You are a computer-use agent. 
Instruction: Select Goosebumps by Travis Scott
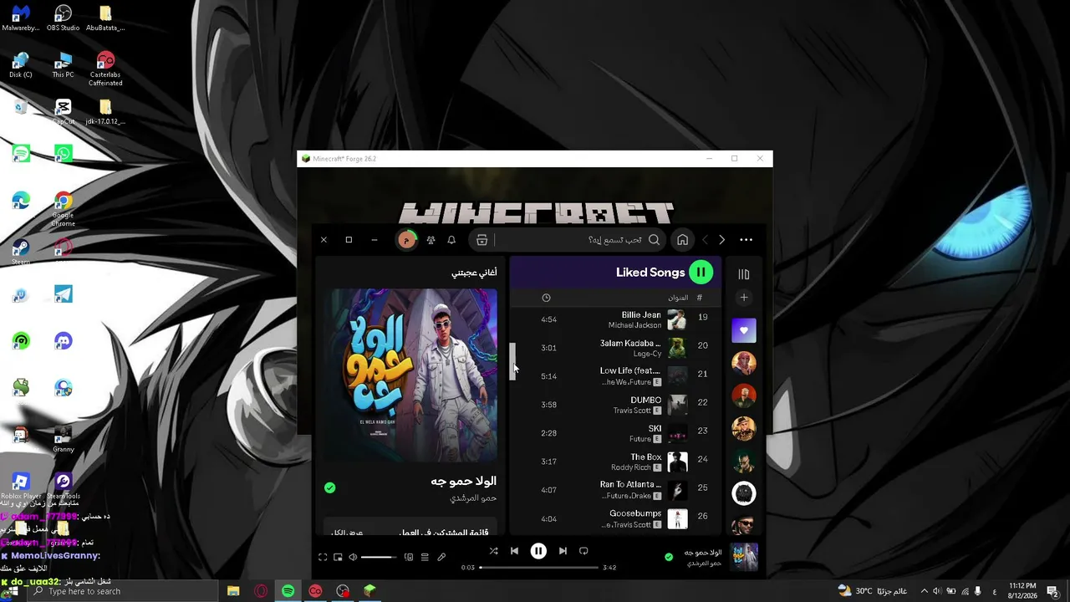pos(616,518)
